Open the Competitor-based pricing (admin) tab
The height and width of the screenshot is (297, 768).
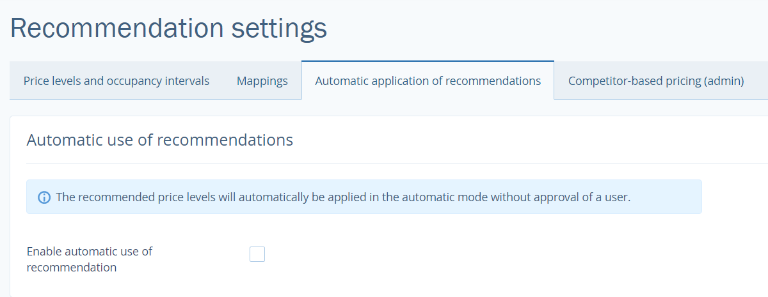point(656,81)
